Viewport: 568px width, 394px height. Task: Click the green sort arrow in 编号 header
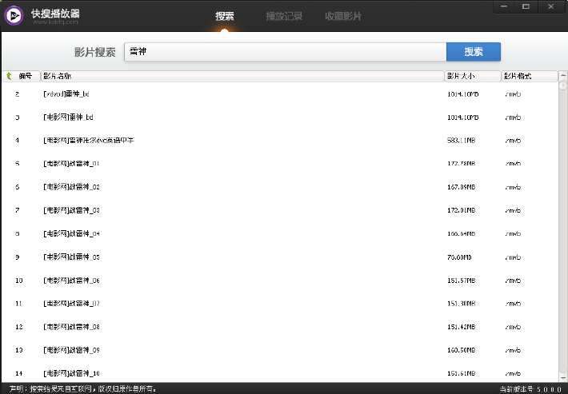[9, 76]
